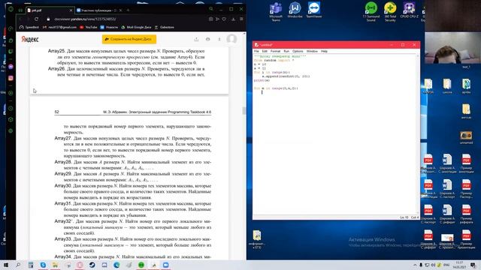481x270 pixels.
Task: Reload the page in the browser
Action: [x=36, y=19]
